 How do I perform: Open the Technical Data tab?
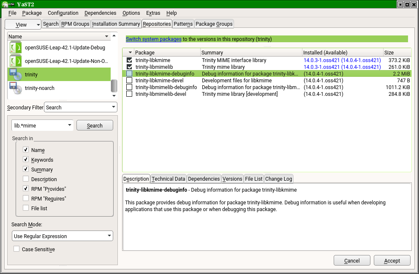point(169,179)
